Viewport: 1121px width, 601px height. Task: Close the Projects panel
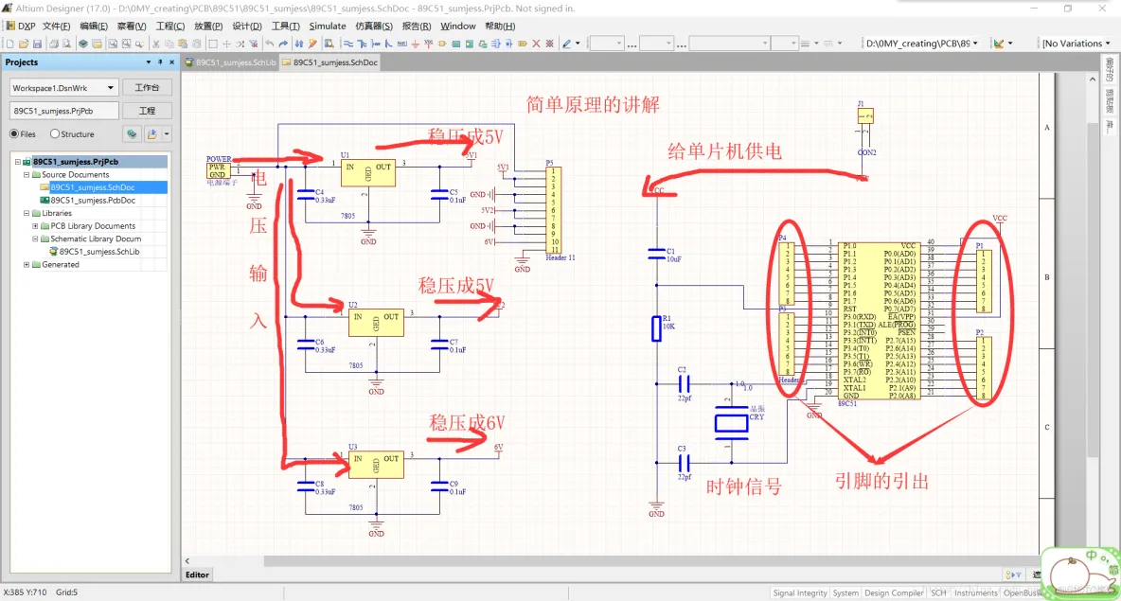(x=171, y=62)
